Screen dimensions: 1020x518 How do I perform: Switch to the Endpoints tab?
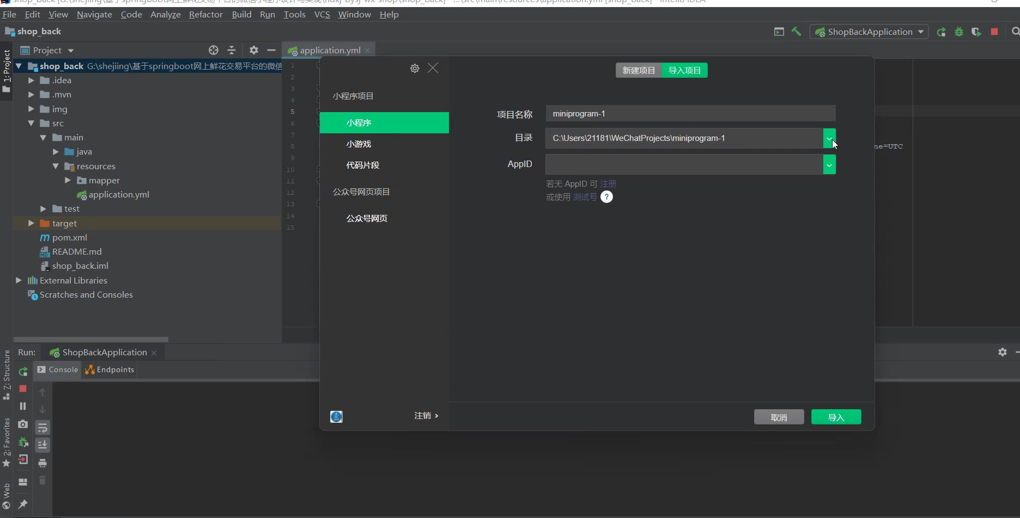(x=110, y=369)
